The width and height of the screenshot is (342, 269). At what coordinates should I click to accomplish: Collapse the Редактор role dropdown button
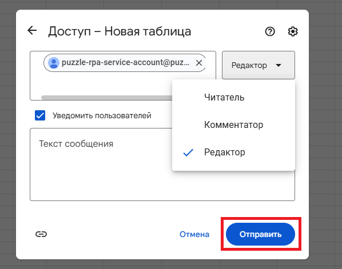tap(259, 65)
